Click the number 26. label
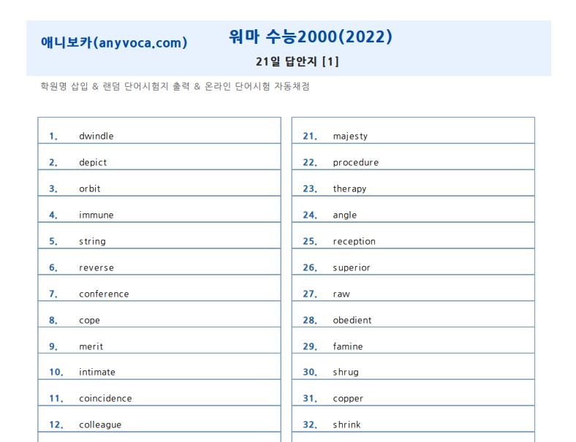This screenshot has height=442, width=576. 310,267
